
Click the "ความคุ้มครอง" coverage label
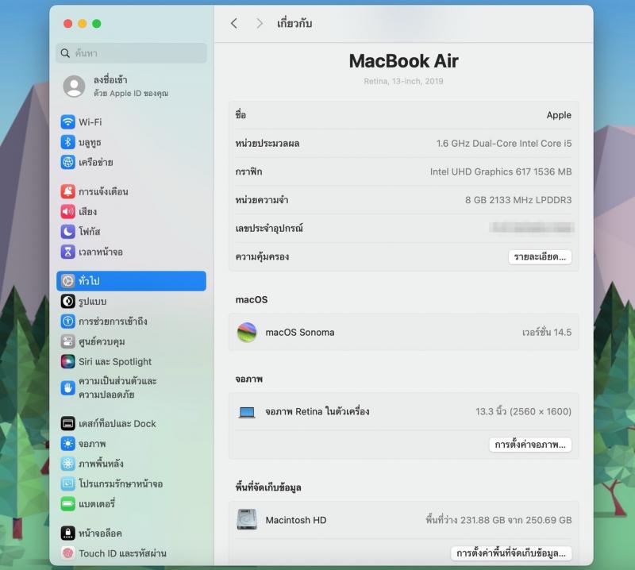tap(262, 257)
